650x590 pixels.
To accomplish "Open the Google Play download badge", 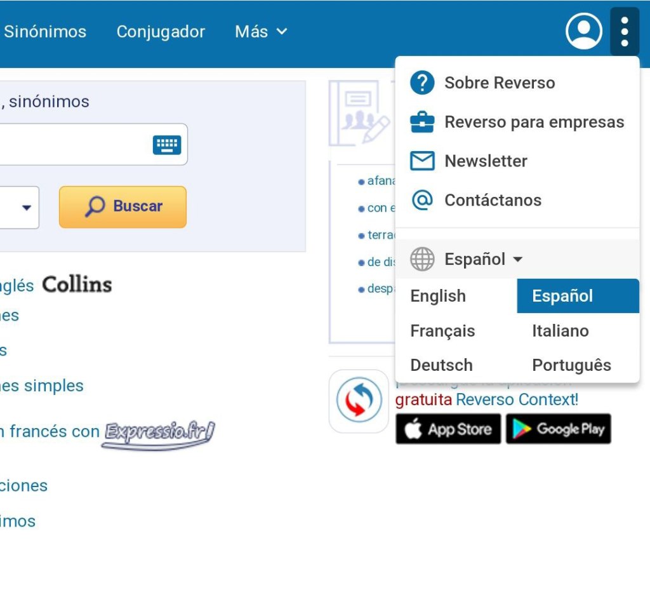I will [x=558, y=429].
